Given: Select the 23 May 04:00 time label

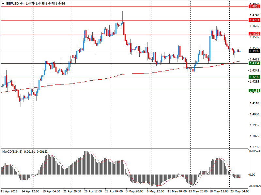Looking at the screenshot, I should 240,191.
